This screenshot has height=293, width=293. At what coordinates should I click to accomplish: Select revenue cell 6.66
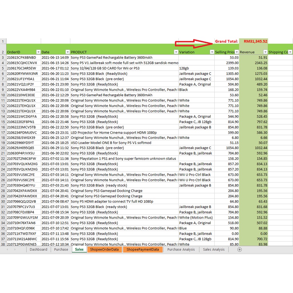pyautogui.click(x=254, y=138)
